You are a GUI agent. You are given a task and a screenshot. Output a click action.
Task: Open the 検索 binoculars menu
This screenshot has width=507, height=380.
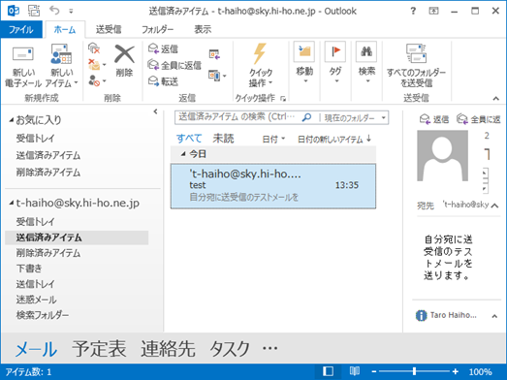pyautogui.click(x=366, y=62)
